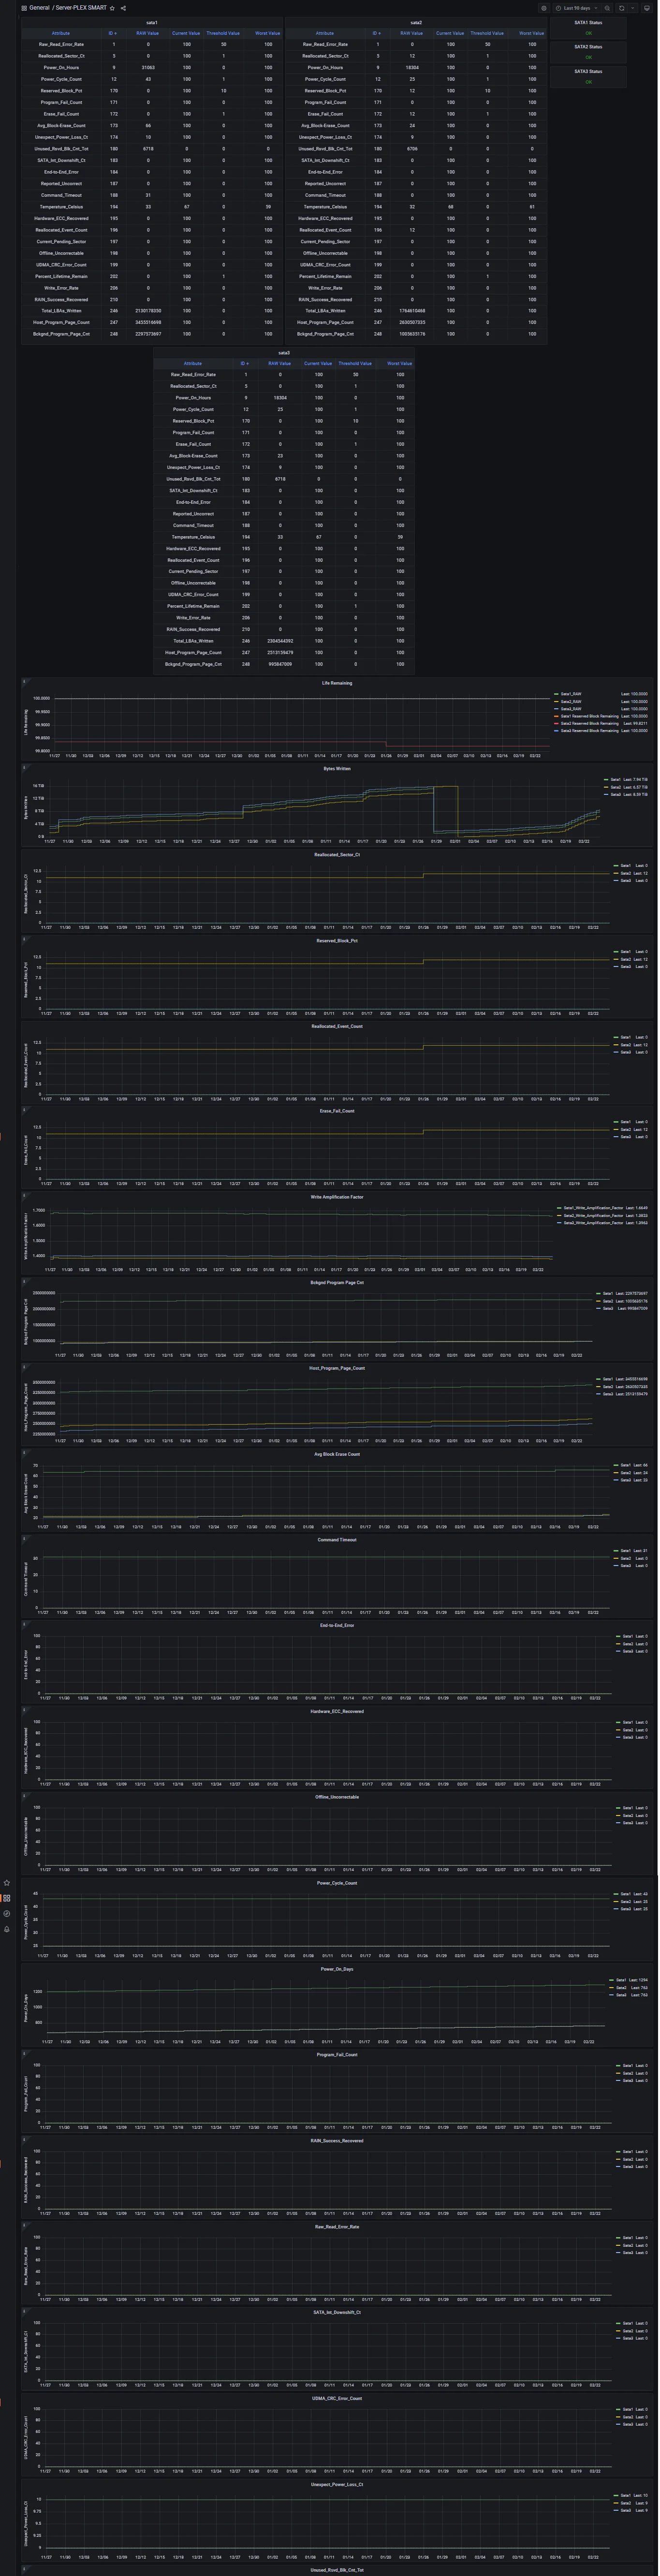This screenshot has height=2576, width=660.
Task: Sort sata3 table by Current Value column
Action: pyautogui.click(x=318, y=364)
